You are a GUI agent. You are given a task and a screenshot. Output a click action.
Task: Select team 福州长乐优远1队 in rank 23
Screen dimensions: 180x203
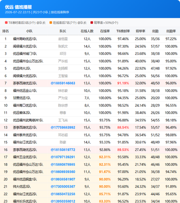(25, 201)
